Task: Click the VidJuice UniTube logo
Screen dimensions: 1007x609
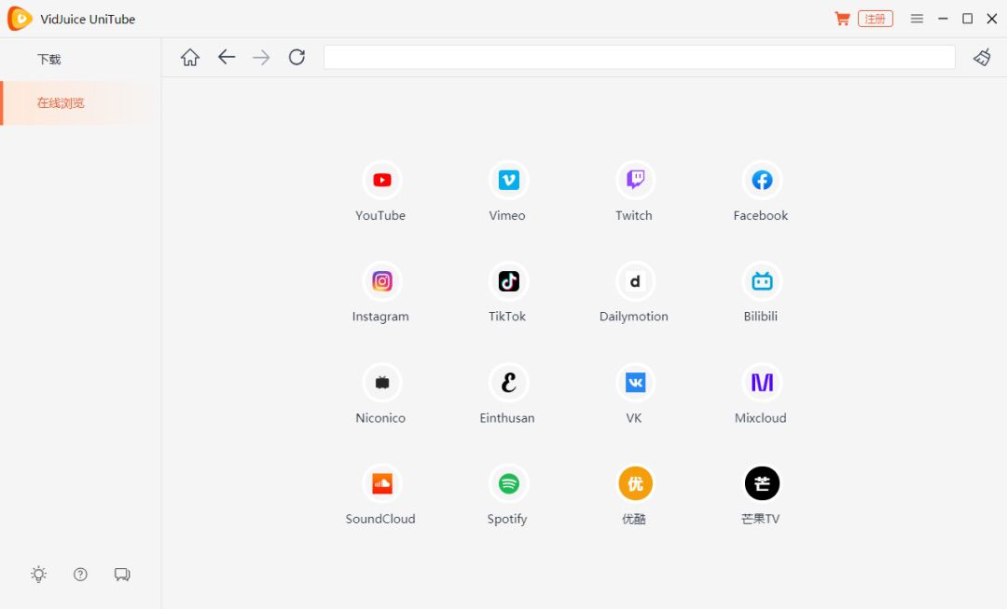Action: [20, 19]
